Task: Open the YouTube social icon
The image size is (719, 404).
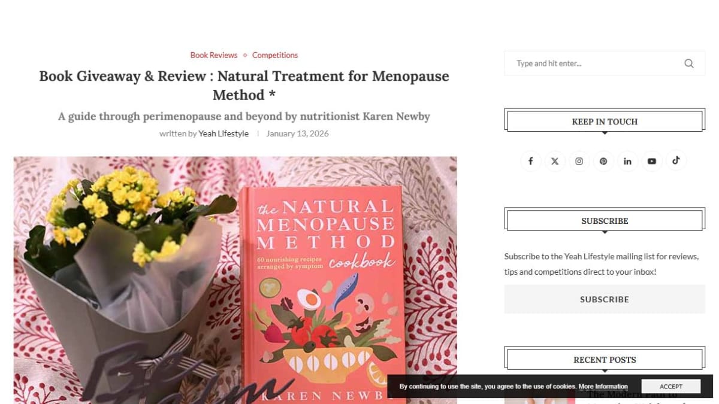Action: [x=652, y=161]
